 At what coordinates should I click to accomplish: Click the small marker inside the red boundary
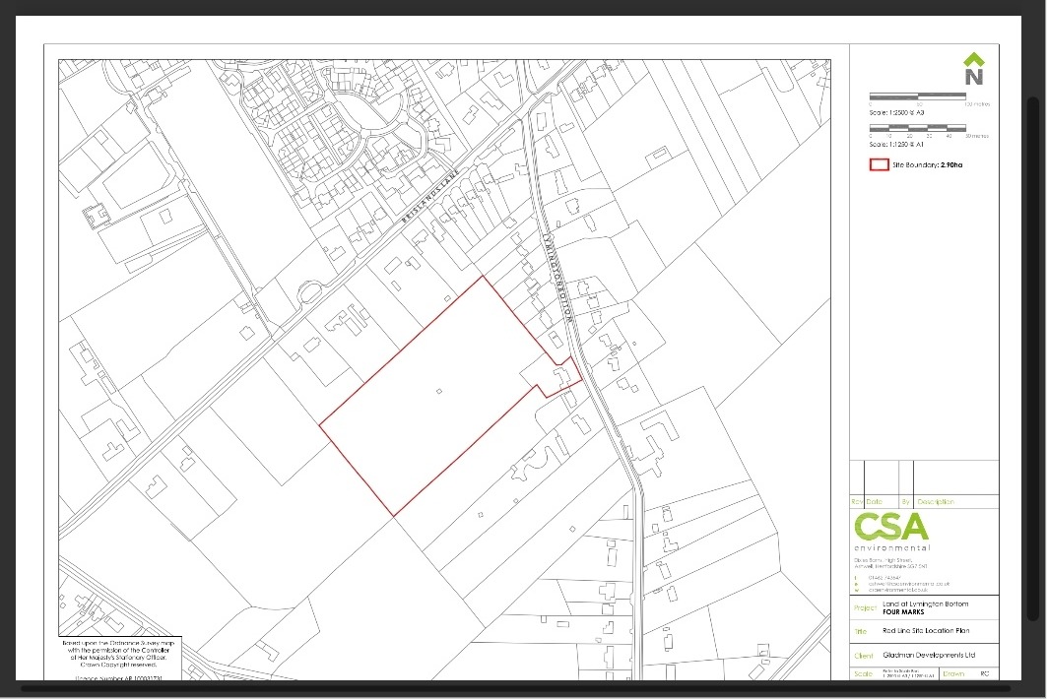coord(439,390)
